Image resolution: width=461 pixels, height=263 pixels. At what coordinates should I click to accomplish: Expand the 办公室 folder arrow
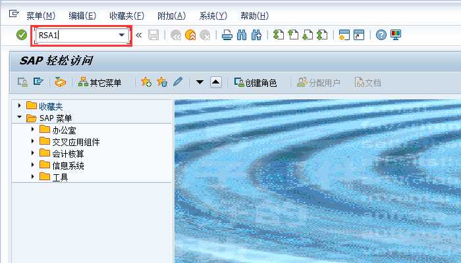tap(33, 129)
